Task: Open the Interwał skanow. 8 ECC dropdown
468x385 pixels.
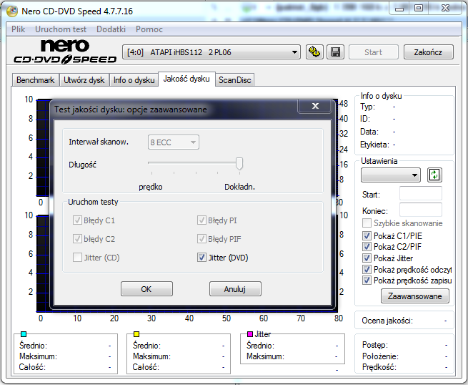Action: tap(173, 142)
